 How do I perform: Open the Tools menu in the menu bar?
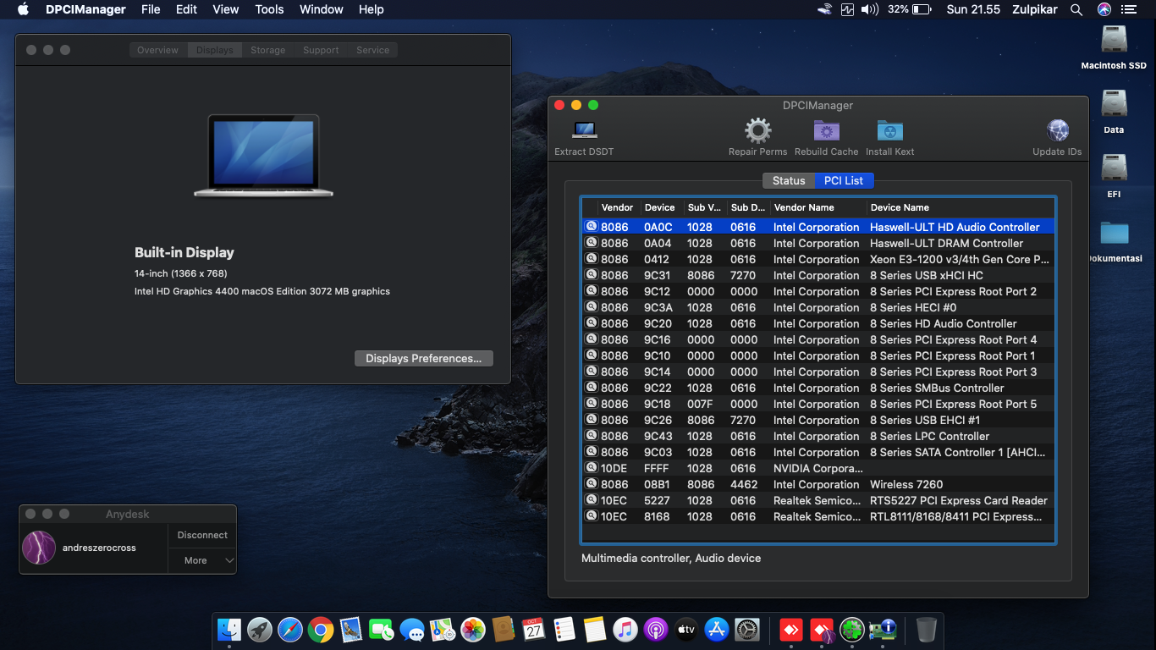click(269, 9)
